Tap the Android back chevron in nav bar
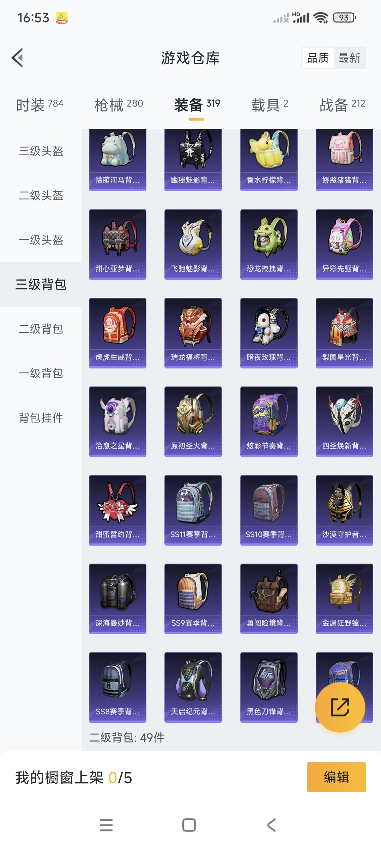381x847 pixels. (272, 825)
